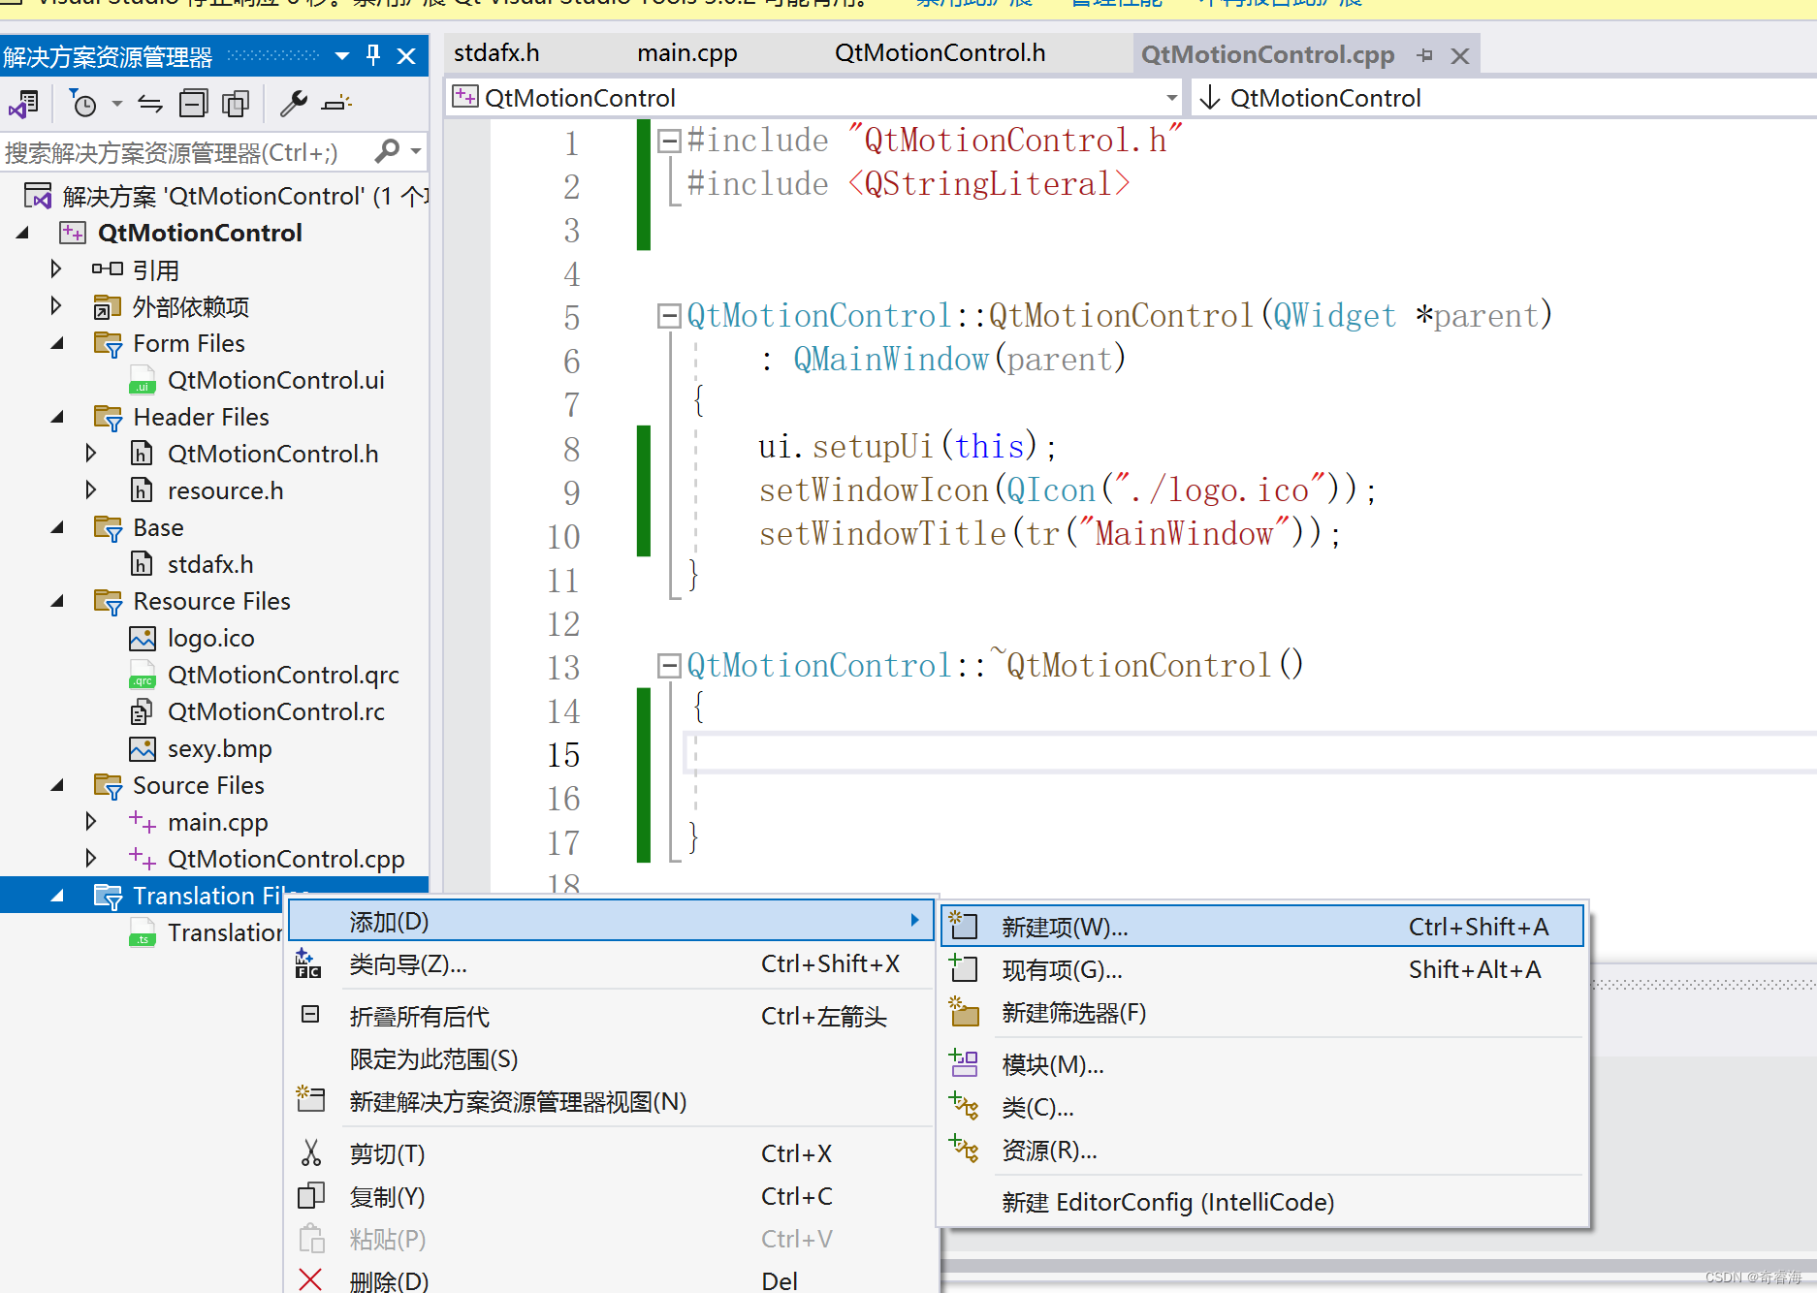The height and width of the screenshot is (1293, 1817).
Task: Open the search options dropdown arrow
Action: pos(416,151)
